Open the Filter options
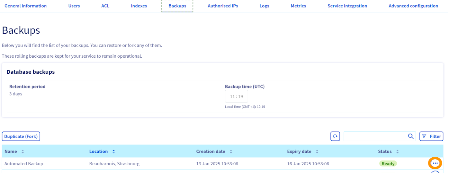The image size is (450, 173). click(431, 136)
